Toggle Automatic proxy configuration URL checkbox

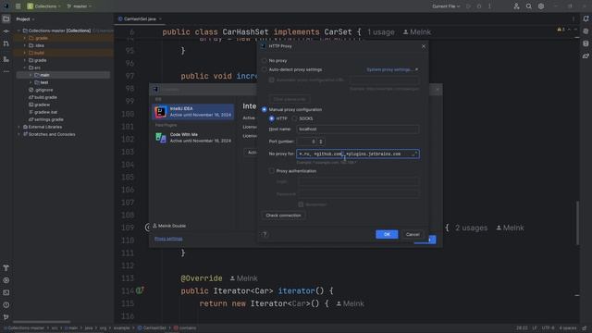pyautogui.click(x=271, y=80)
